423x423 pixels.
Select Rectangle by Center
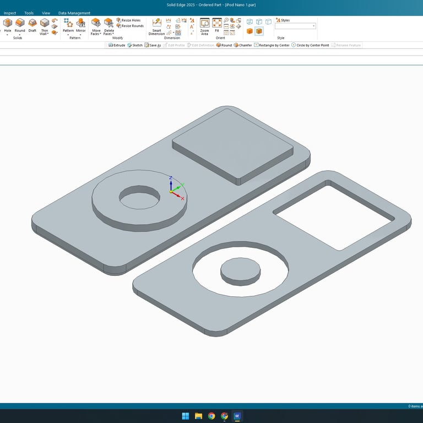pyautogui.click(x=272, y=45)
